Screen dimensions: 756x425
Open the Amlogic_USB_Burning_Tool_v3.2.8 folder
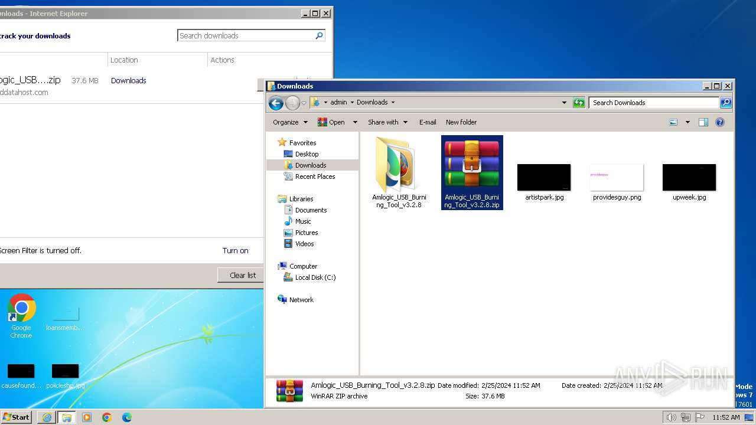tap(399, 172)
